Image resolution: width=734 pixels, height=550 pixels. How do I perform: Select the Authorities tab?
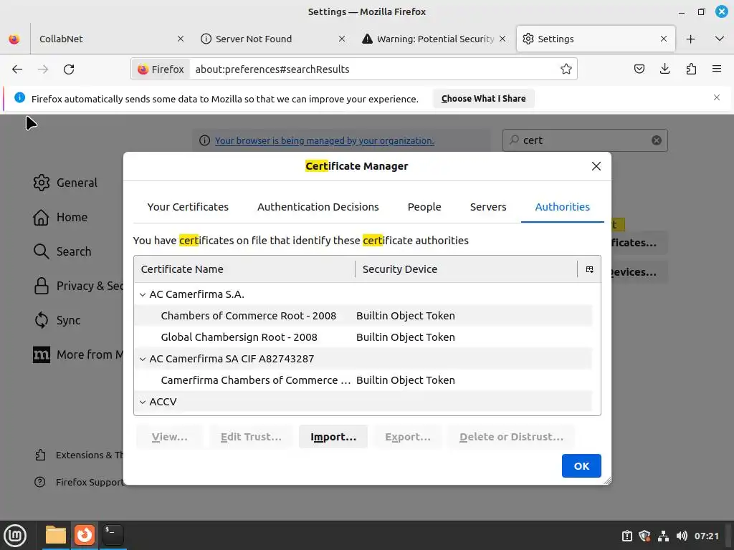562,207
